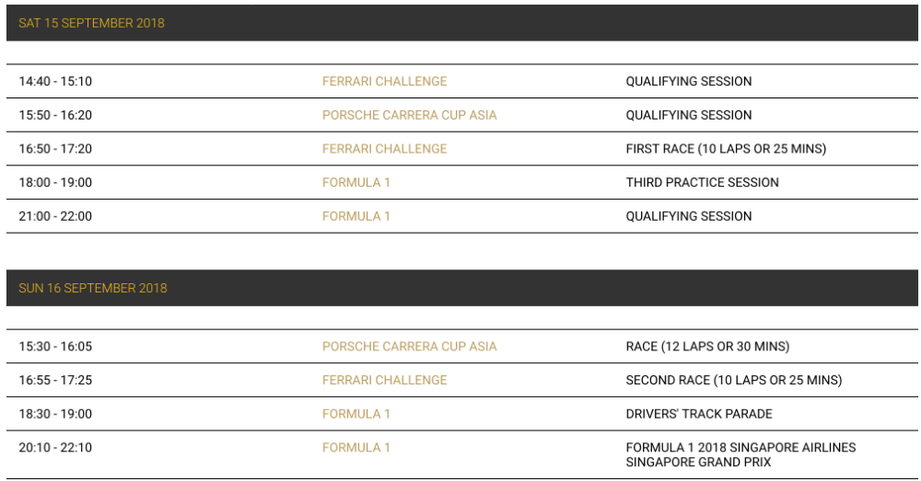Open Formula 1 link at 21:00 - 22:00
The width and height of the screenshot is (921, 481).
356,216
